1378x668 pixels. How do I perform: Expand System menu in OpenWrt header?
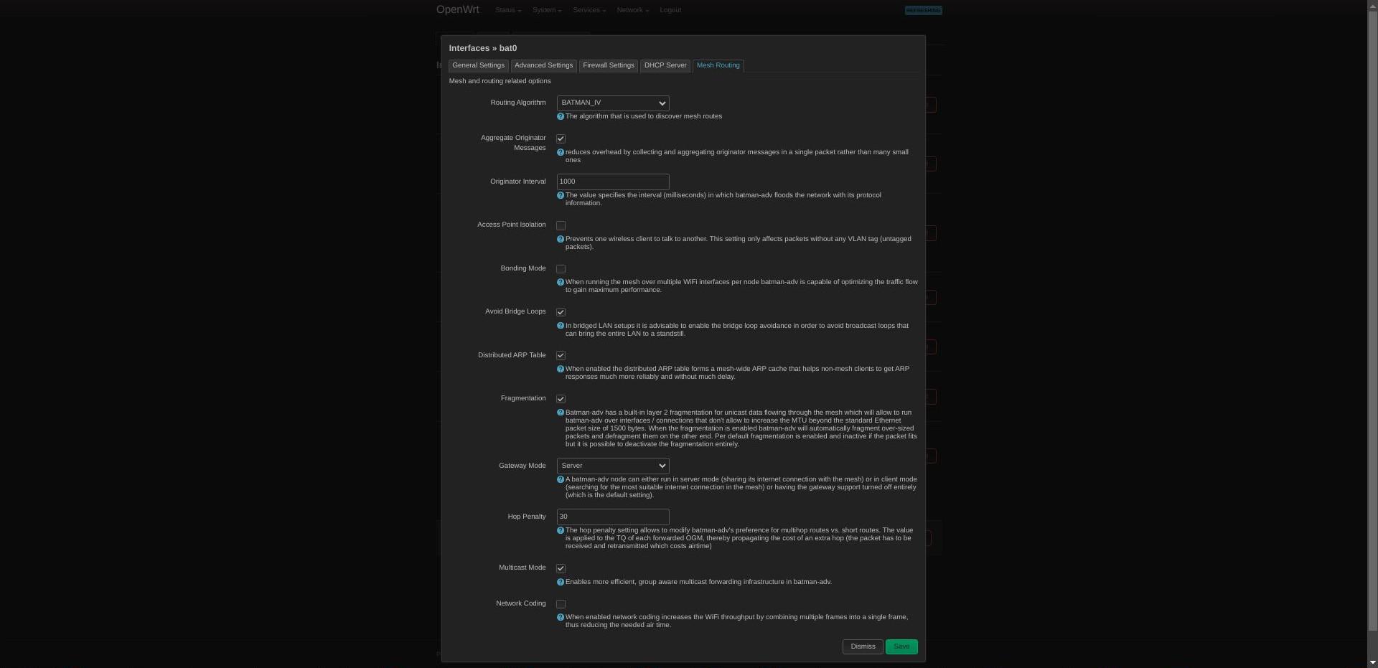point(547,10)
